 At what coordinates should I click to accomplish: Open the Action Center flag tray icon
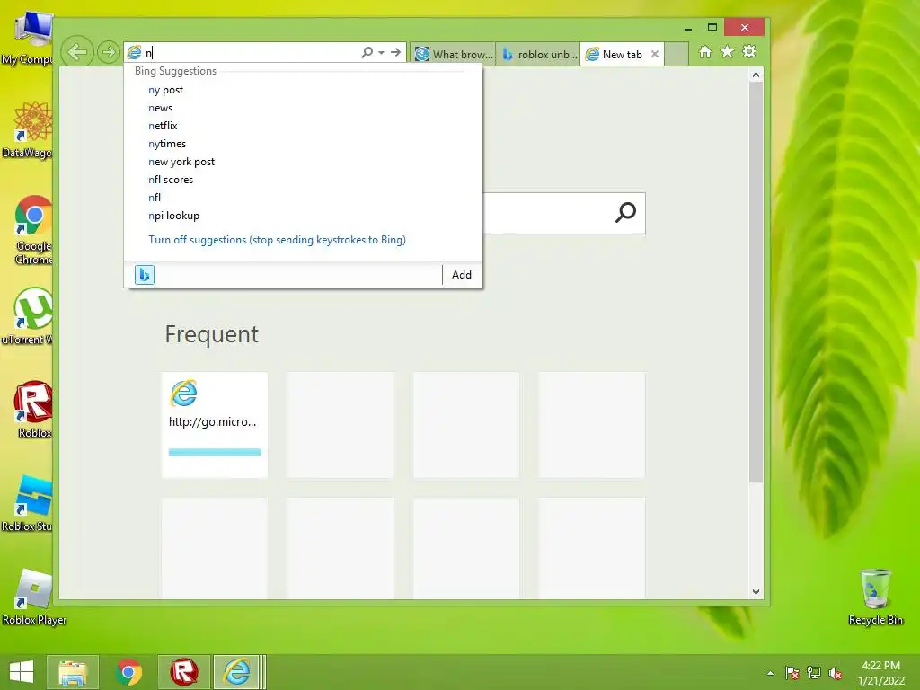click(792, 673)
